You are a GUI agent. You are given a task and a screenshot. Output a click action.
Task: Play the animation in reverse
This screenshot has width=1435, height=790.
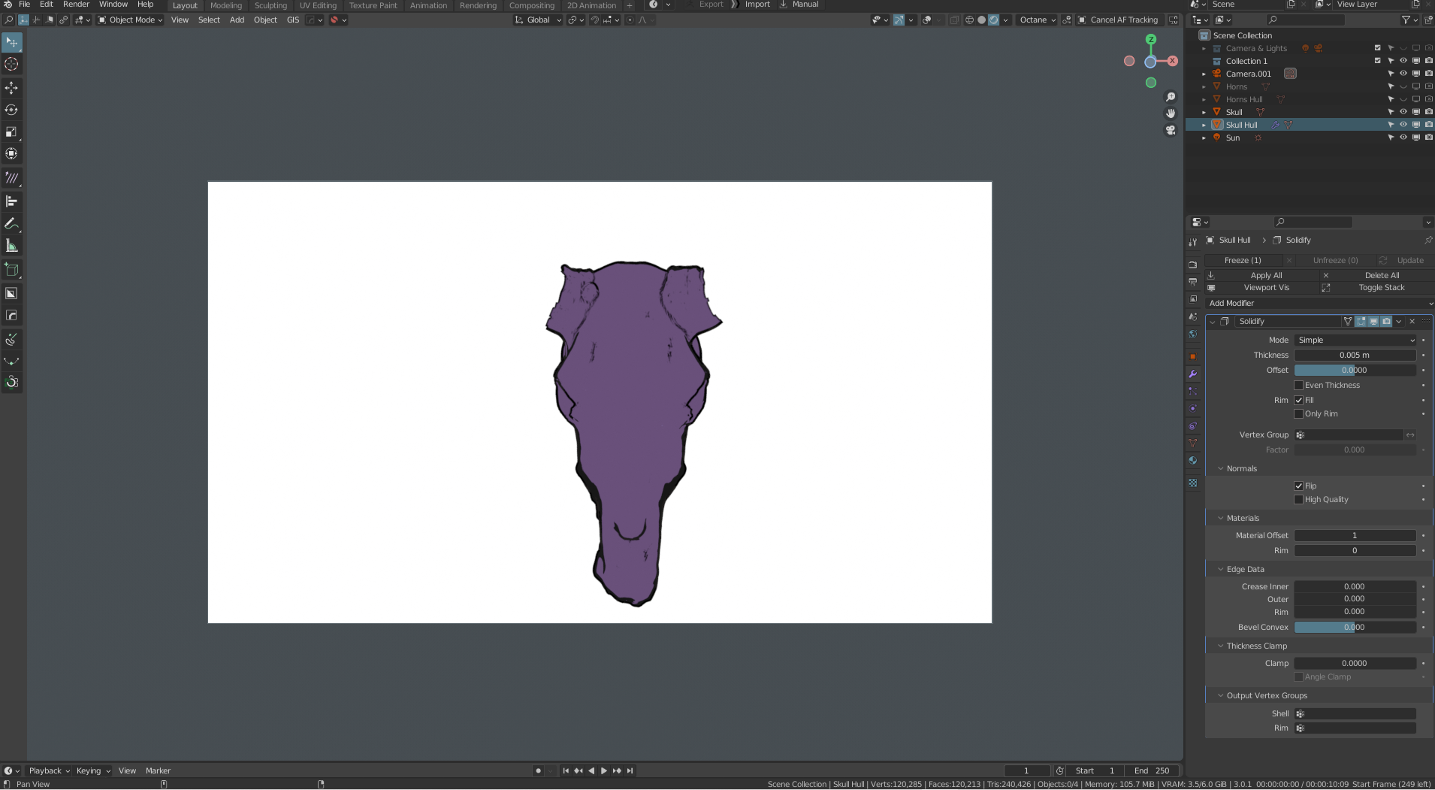[591, 770]
